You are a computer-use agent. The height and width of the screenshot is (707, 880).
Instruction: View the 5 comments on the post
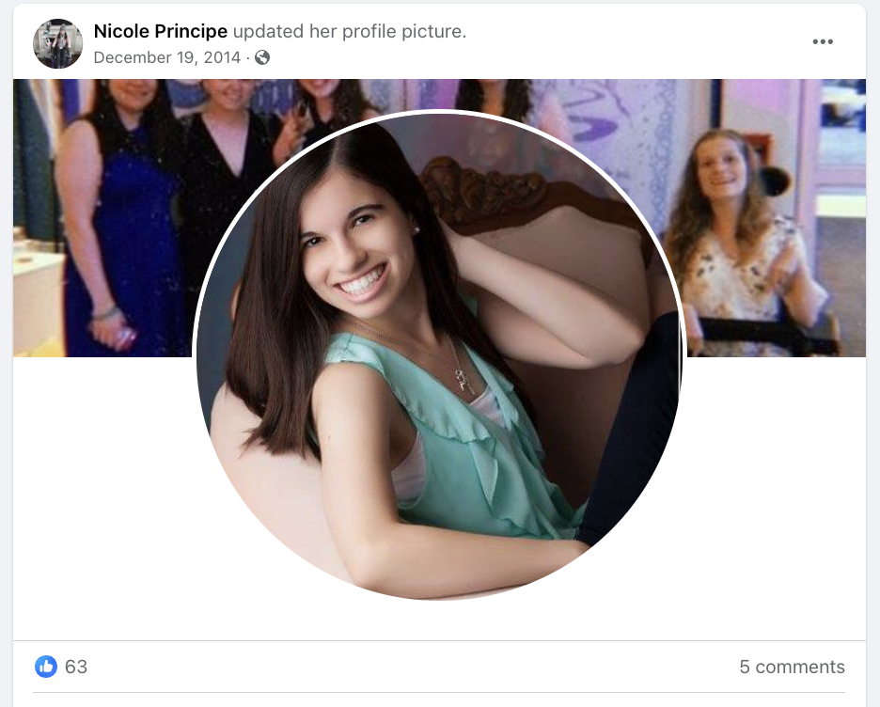pos(792,667)
